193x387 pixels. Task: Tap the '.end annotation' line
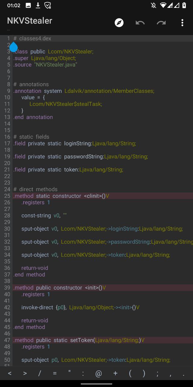[x=33, y=117]
